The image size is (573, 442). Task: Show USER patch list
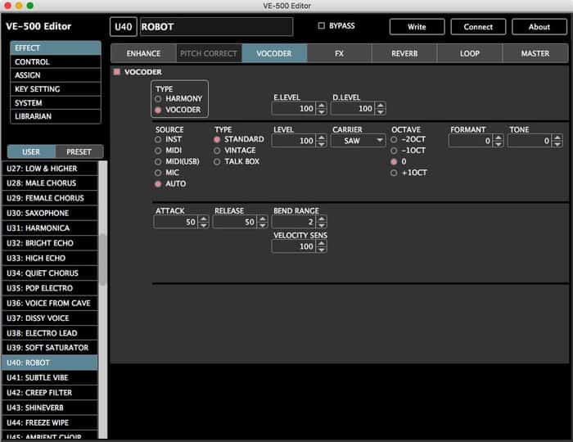[31, 151]
